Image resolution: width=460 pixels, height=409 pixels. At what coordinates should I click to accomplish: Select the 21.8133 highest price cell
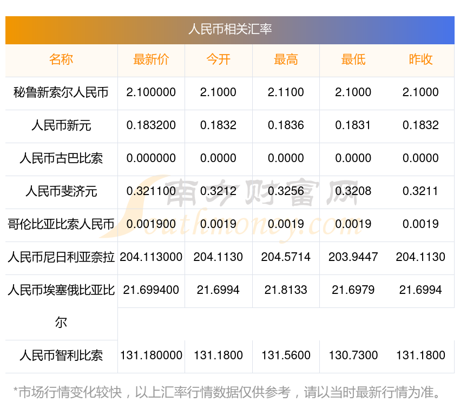[286, 290]
